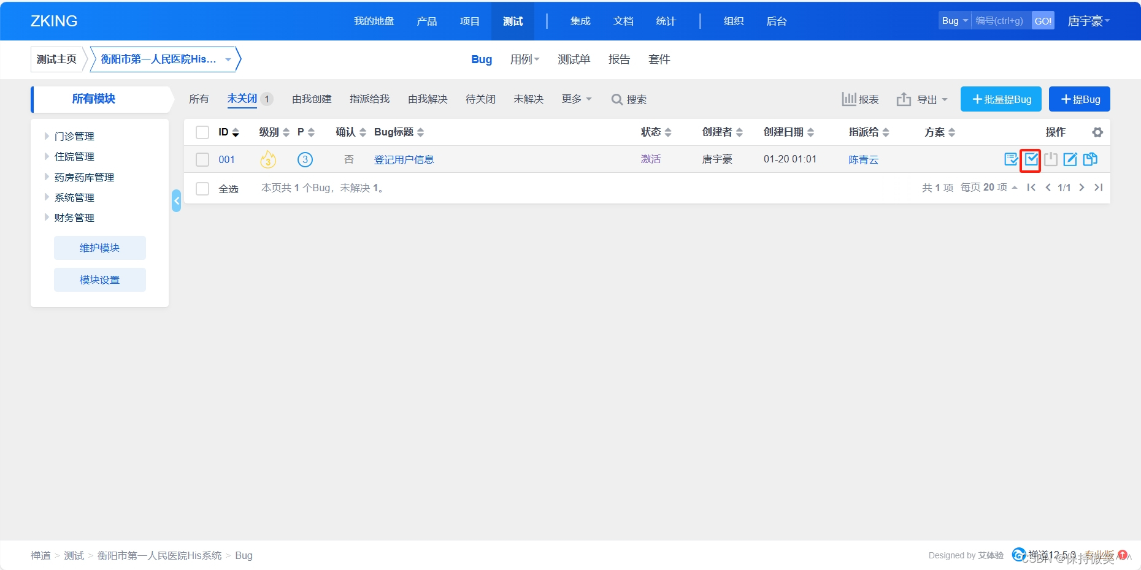This screenshot has width=1141, height=570.
Task: Go to next page of bug list
Action: [1081, 188]
